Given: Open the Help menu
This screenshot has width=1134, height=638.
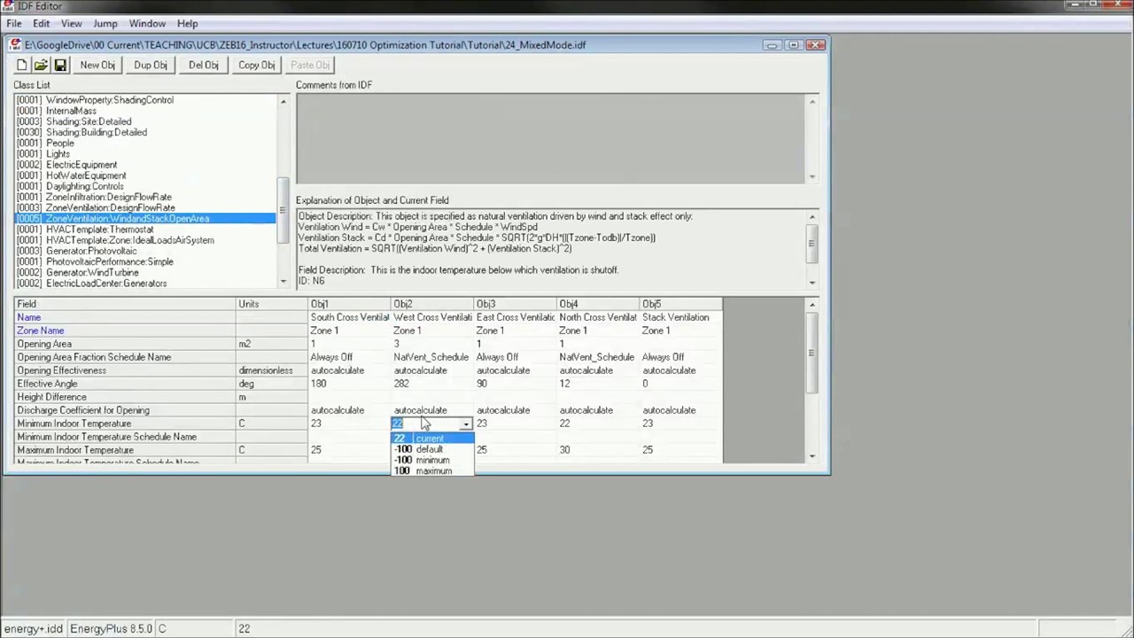Looking at the screenshot, I should pos(188,23).
